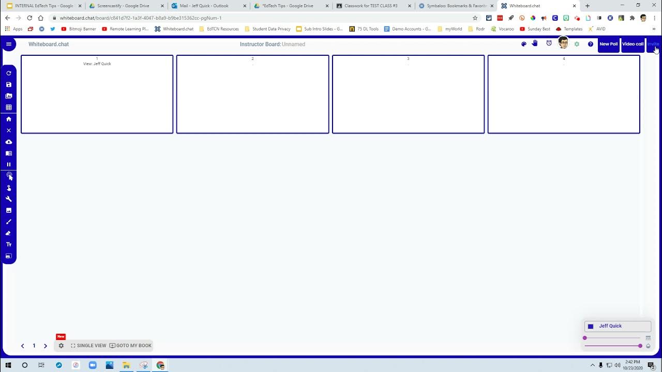Click the cloud download icon in left toolbar

[8, 142]
